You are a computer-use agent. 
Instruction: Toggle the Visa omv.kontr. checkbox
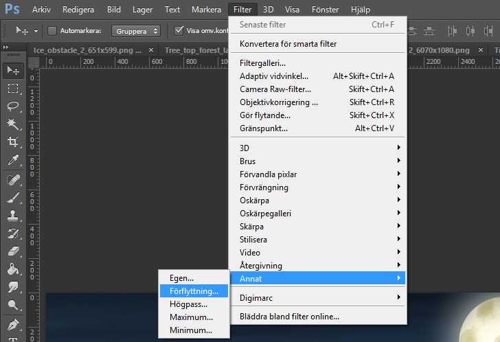tap(179, 31)
